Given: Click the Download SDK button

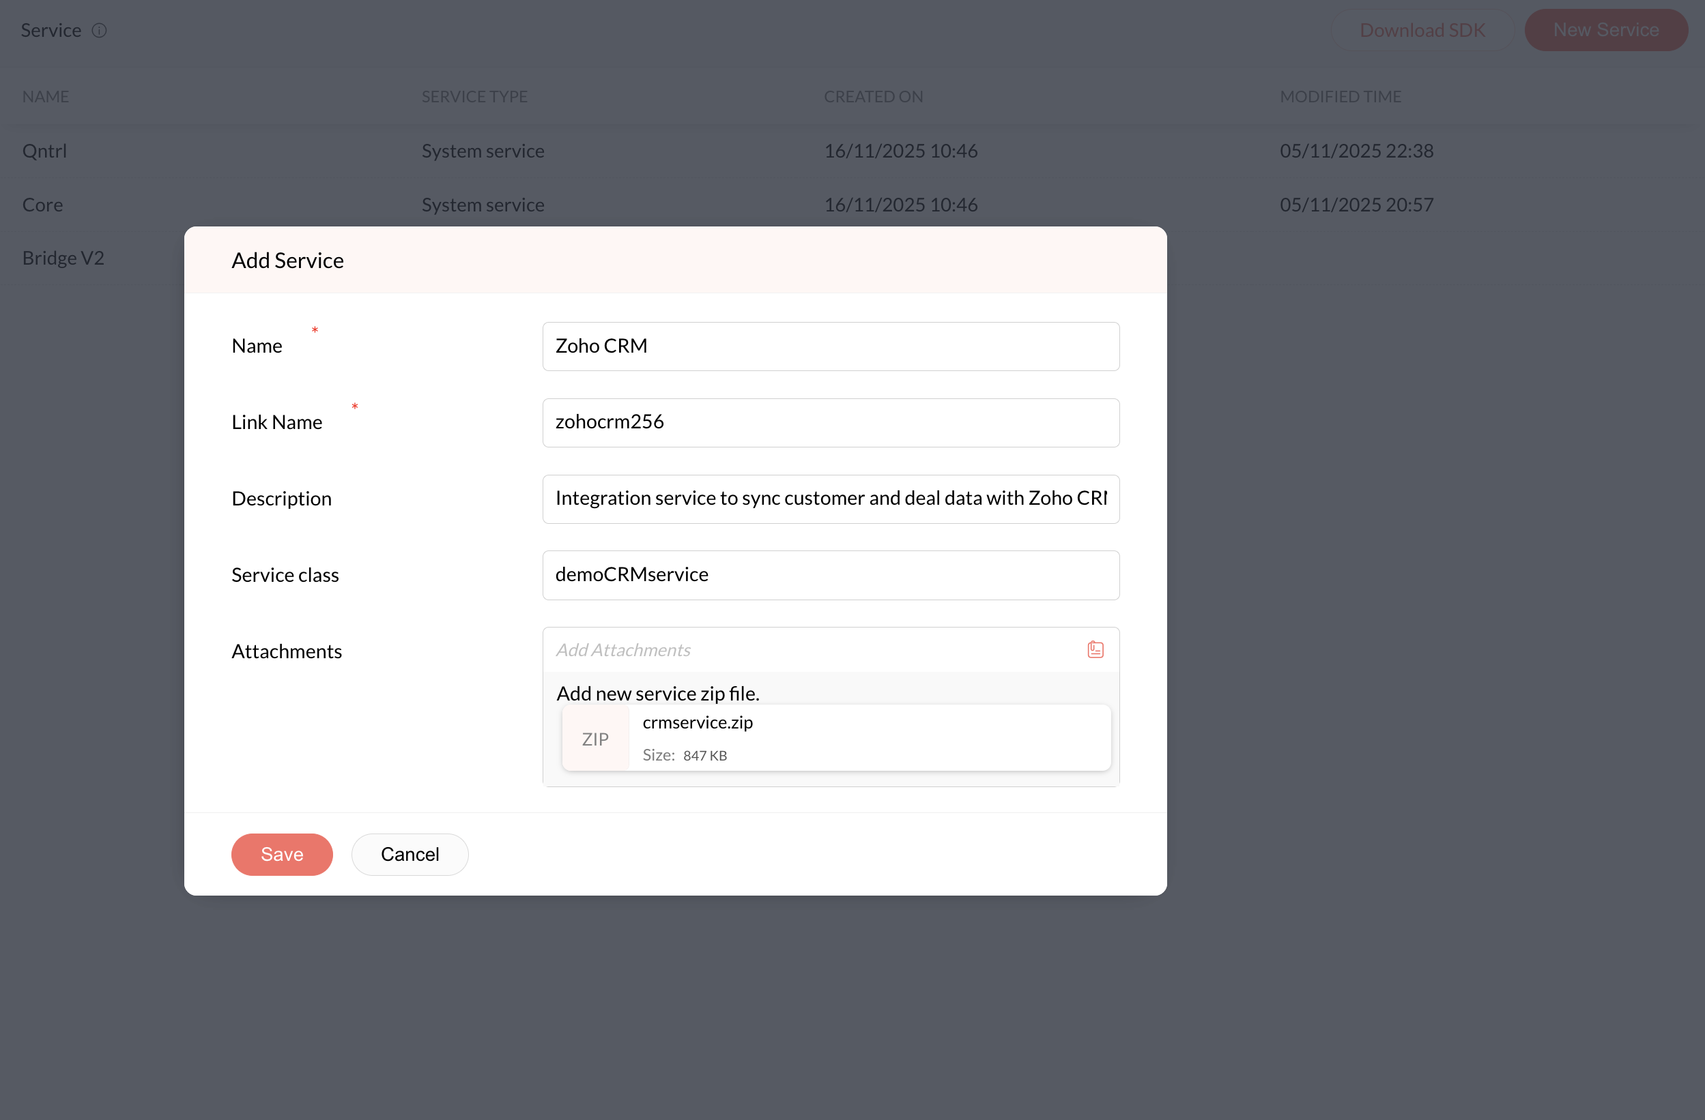Looking at the screenshot, I should (x=1422, y=30).
